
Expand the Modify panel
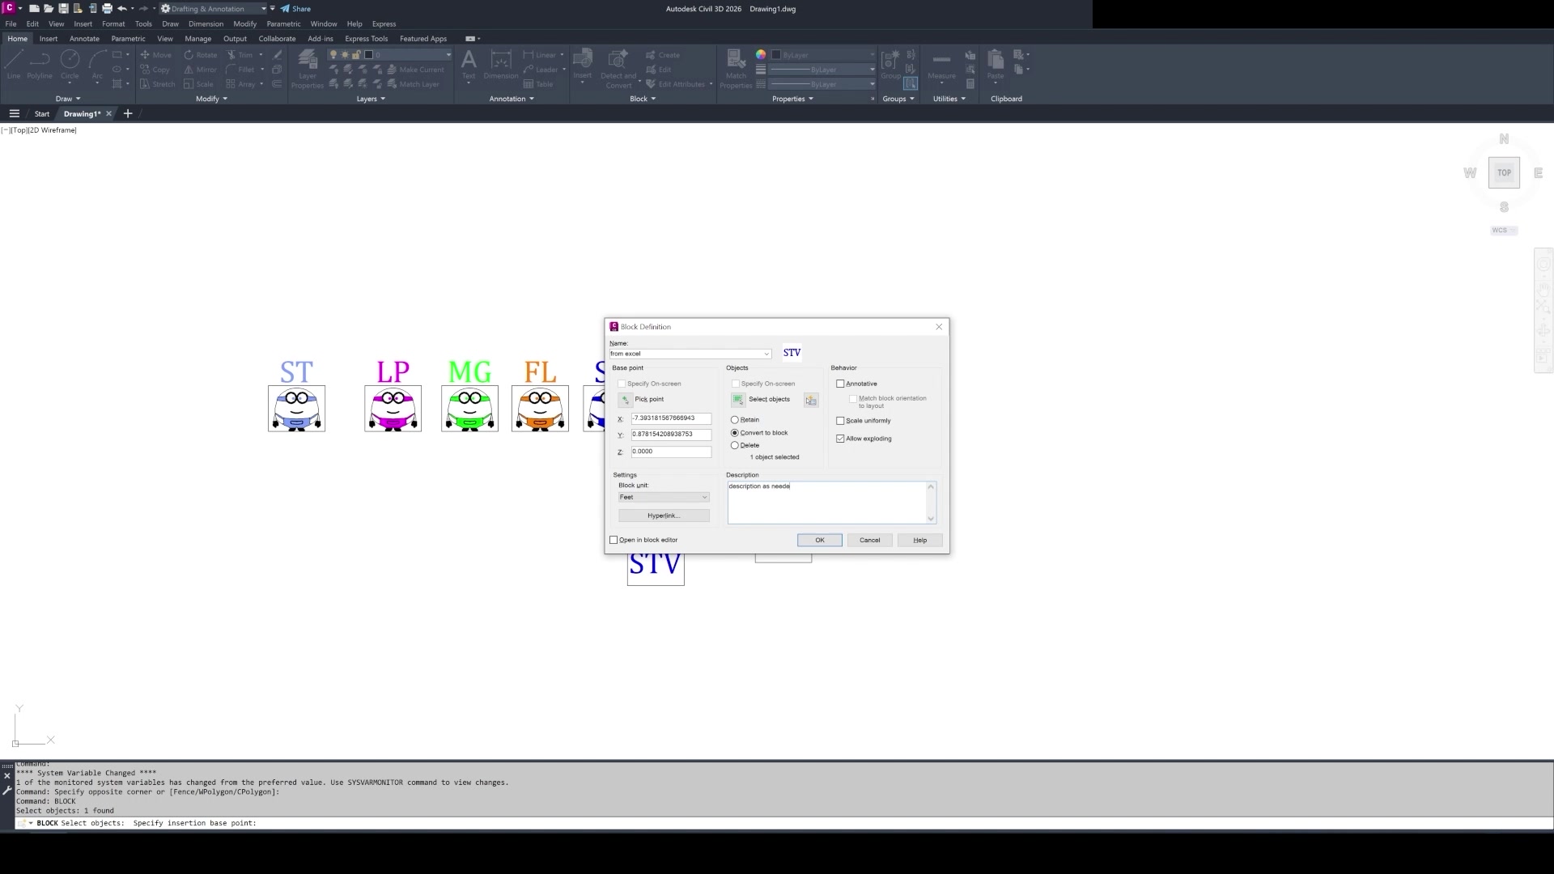[211, 99]
